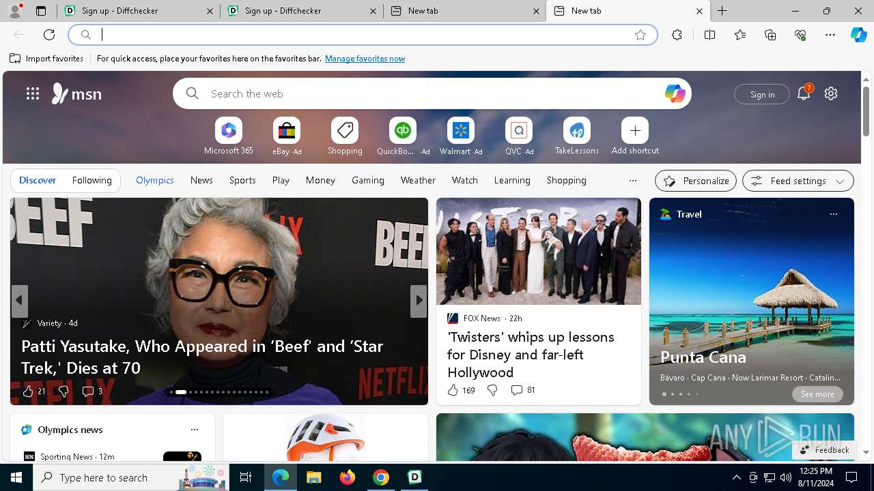Image resolution: width=874 pixels, height=491 pixels.
Task: Click See more on Travel card
Action: [x=817, y=394]
